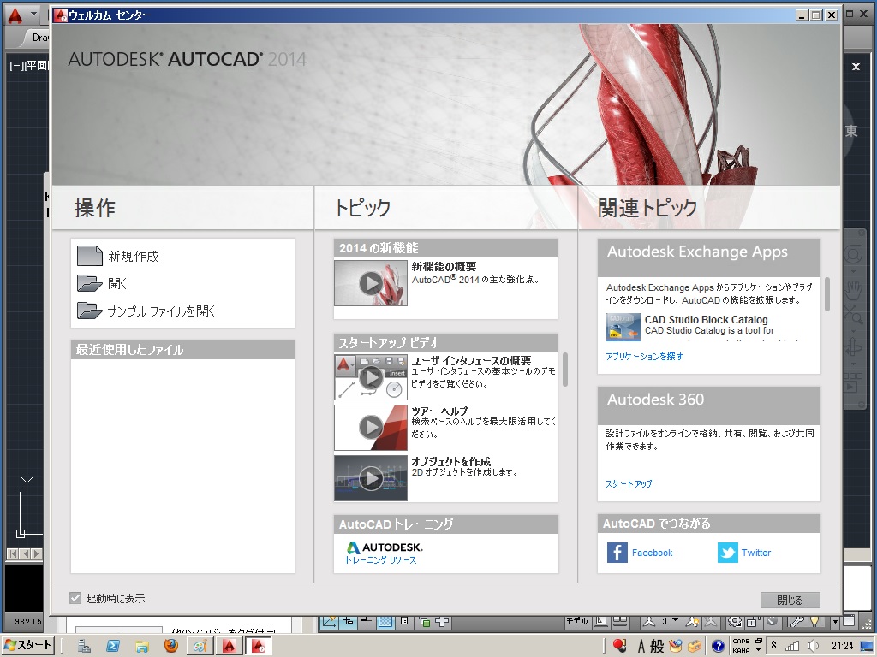Click the volume speaker tray icon
The height and width of the screenshot is (657, 877).
[813, 647]
